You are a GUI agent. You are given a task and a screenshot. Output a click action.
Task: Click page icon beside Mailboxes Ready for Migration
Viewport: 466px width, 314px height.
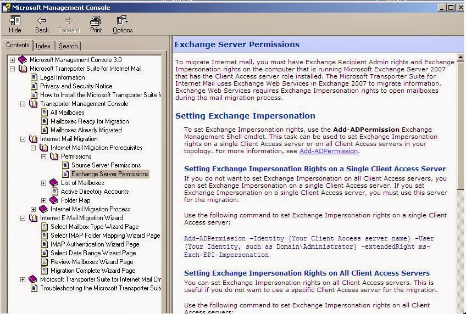(45, 121)
